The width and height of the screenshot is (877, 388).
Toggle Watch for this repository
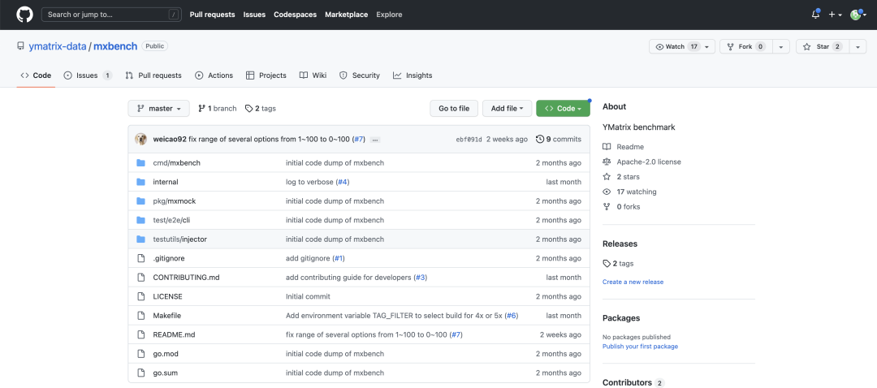pyautogui.click(x=674, y=47)
